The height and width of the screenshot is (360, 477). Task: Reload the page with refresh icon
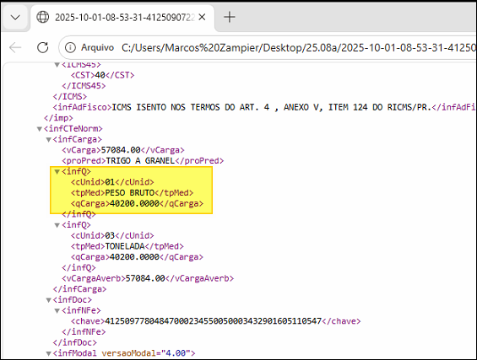pos(42,47)
